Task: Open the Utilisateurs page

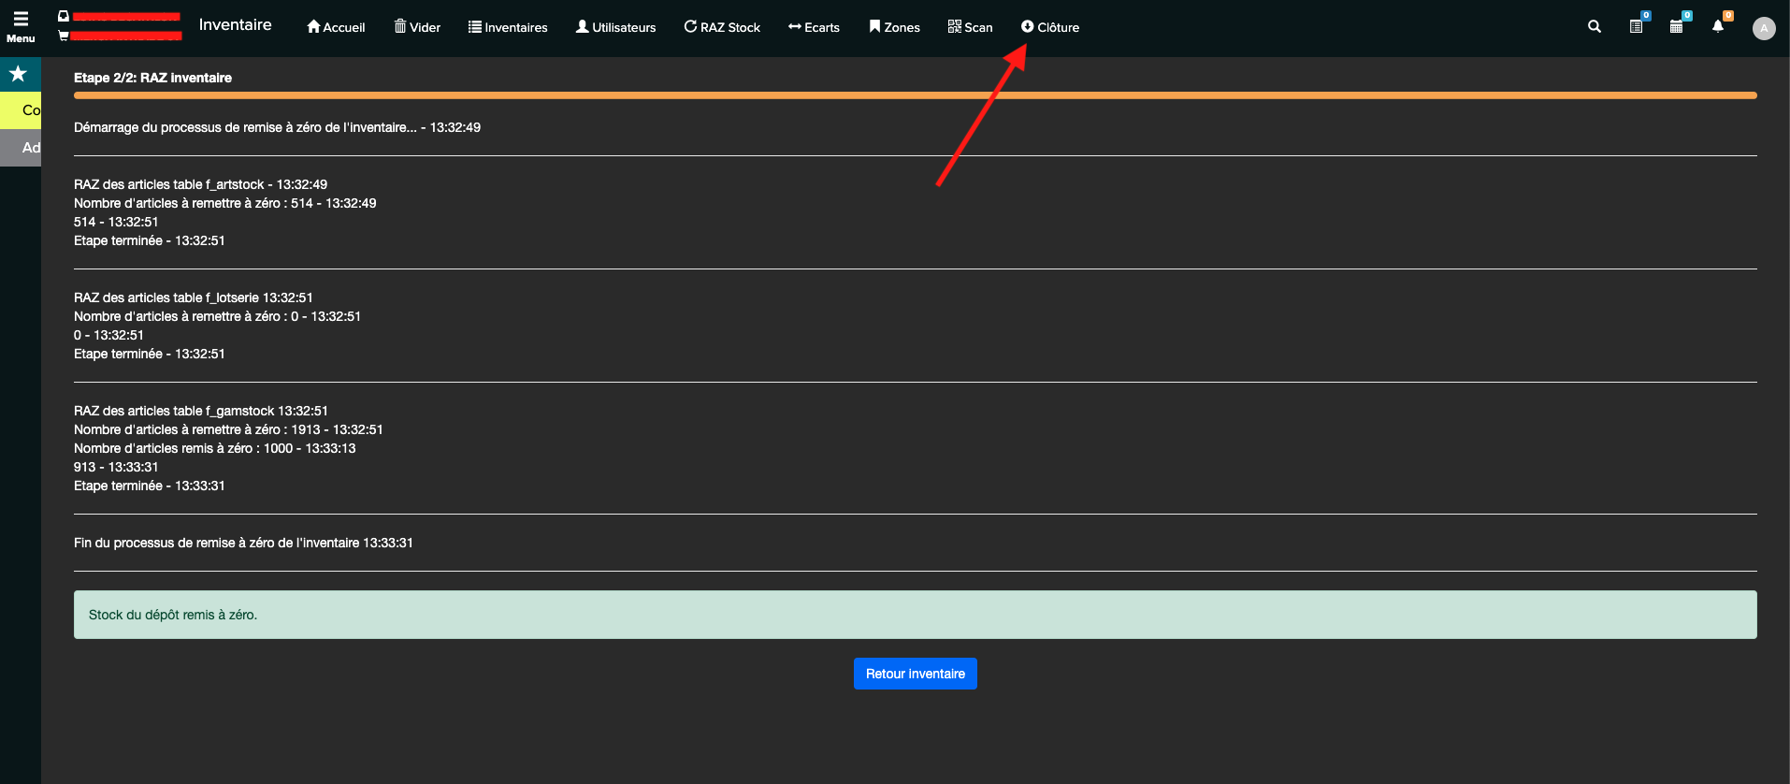Action: click(615, 27)
